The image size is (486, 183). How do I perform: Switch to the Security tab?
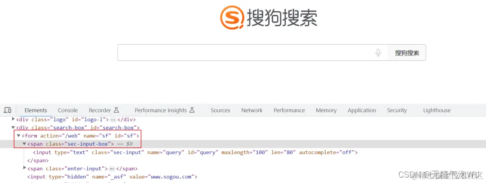397,110
